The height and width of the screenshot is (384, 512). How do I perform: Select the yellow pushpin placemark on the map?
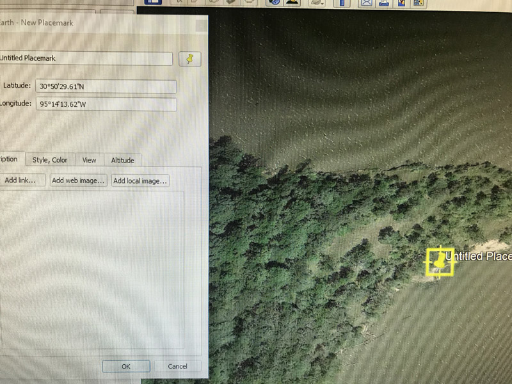pyautogui.click(x=440, y=262)
